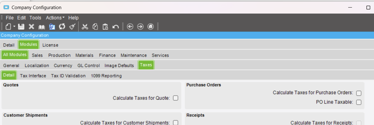Switch to the License tab
This screenshot has width=374, height=125.
pos(50,45)
